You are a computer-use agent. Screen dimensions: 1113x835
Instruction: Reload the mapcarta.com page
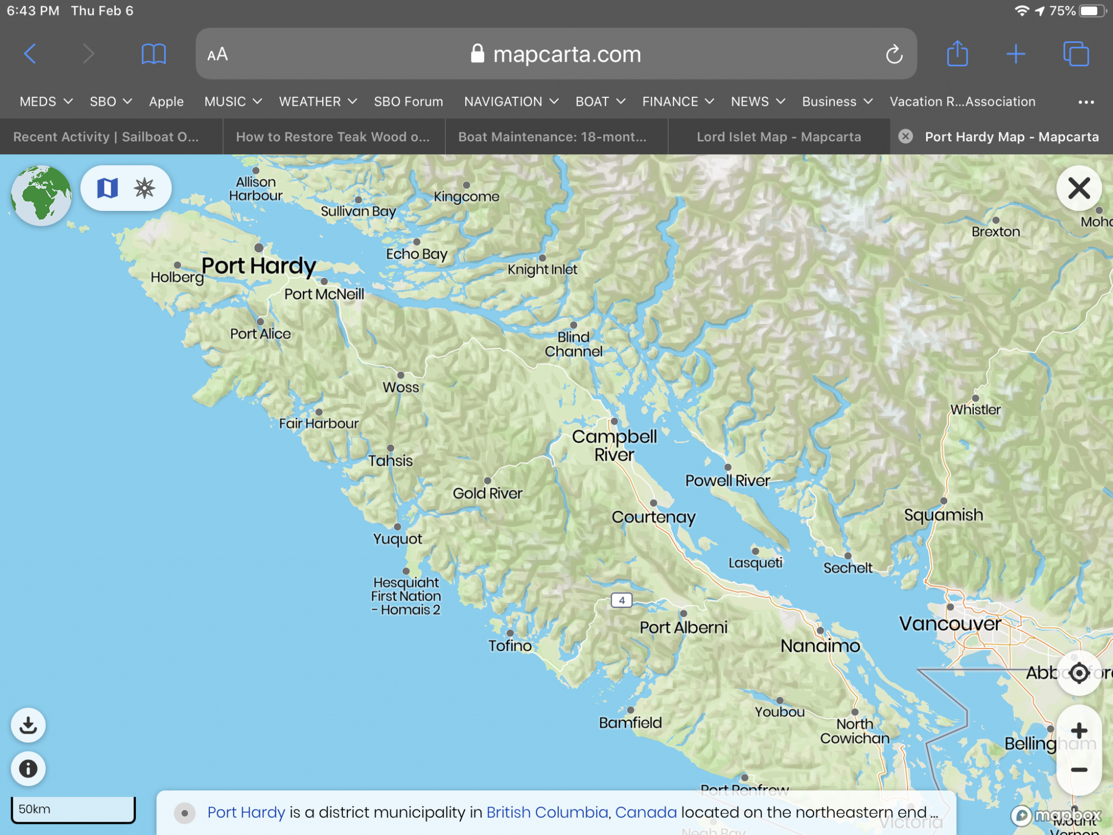pos(894,55)
